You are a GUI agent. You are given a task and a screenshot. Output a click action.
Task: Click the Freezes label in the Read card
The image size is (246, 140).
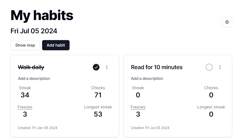tap(138, 107)
